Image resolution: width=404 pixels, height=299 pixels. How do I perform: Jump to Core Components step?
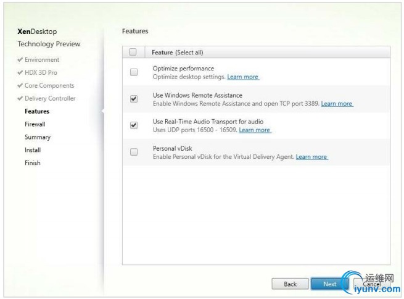pyautogui.click(x=49, y=86)
